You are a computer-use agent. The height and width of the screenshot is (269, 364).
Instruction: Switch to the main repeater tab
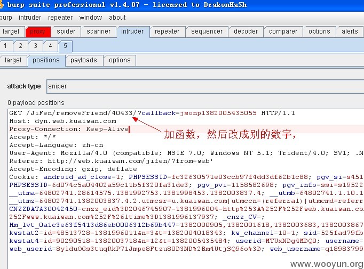pos(167,31)
